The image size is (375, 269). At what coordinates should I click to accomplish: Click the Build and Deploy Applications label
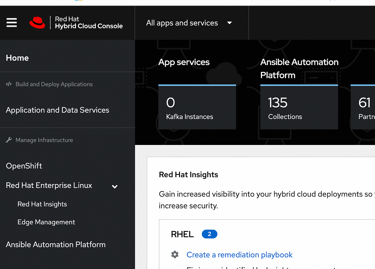tap(54, 84)
